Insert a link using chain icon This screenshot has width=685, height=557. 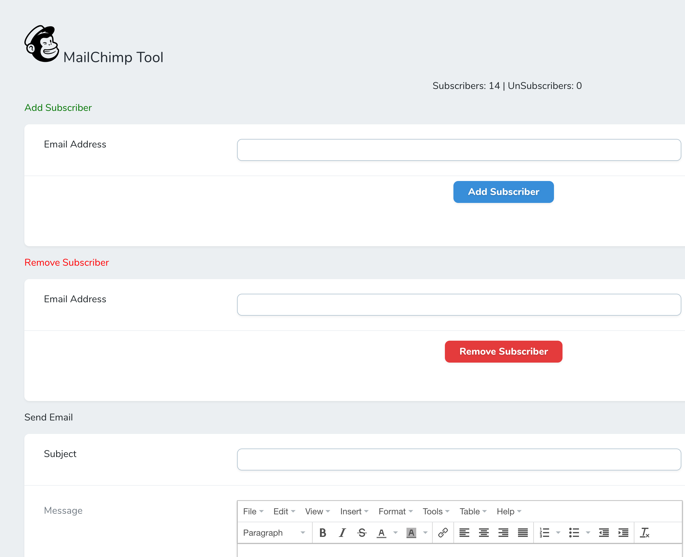click(x=443, y=533)
